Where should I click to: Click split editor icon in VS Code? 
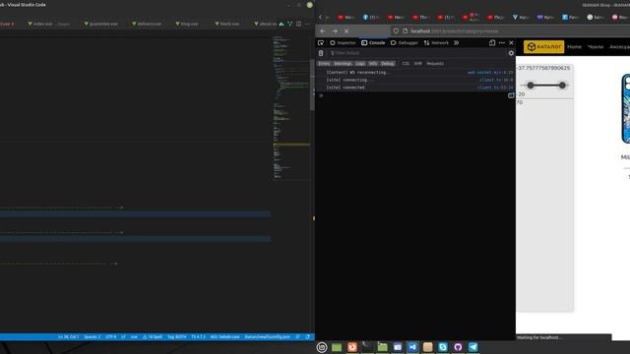click(298, 24)
